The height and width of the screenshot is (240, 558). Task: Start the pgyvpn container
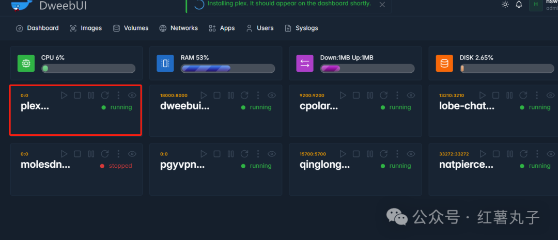pyautogui.click(x=204, y=154)
